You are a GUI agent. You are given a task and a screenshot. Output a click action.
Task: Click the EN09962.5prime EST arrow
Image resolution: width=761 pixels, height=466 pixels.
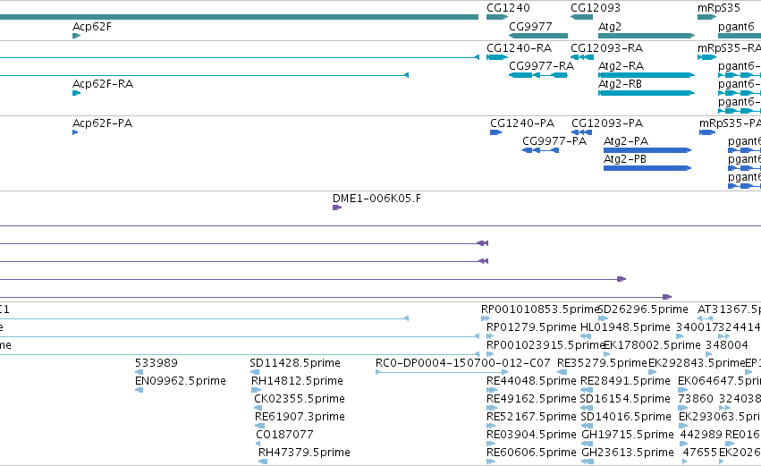[139, 390]
